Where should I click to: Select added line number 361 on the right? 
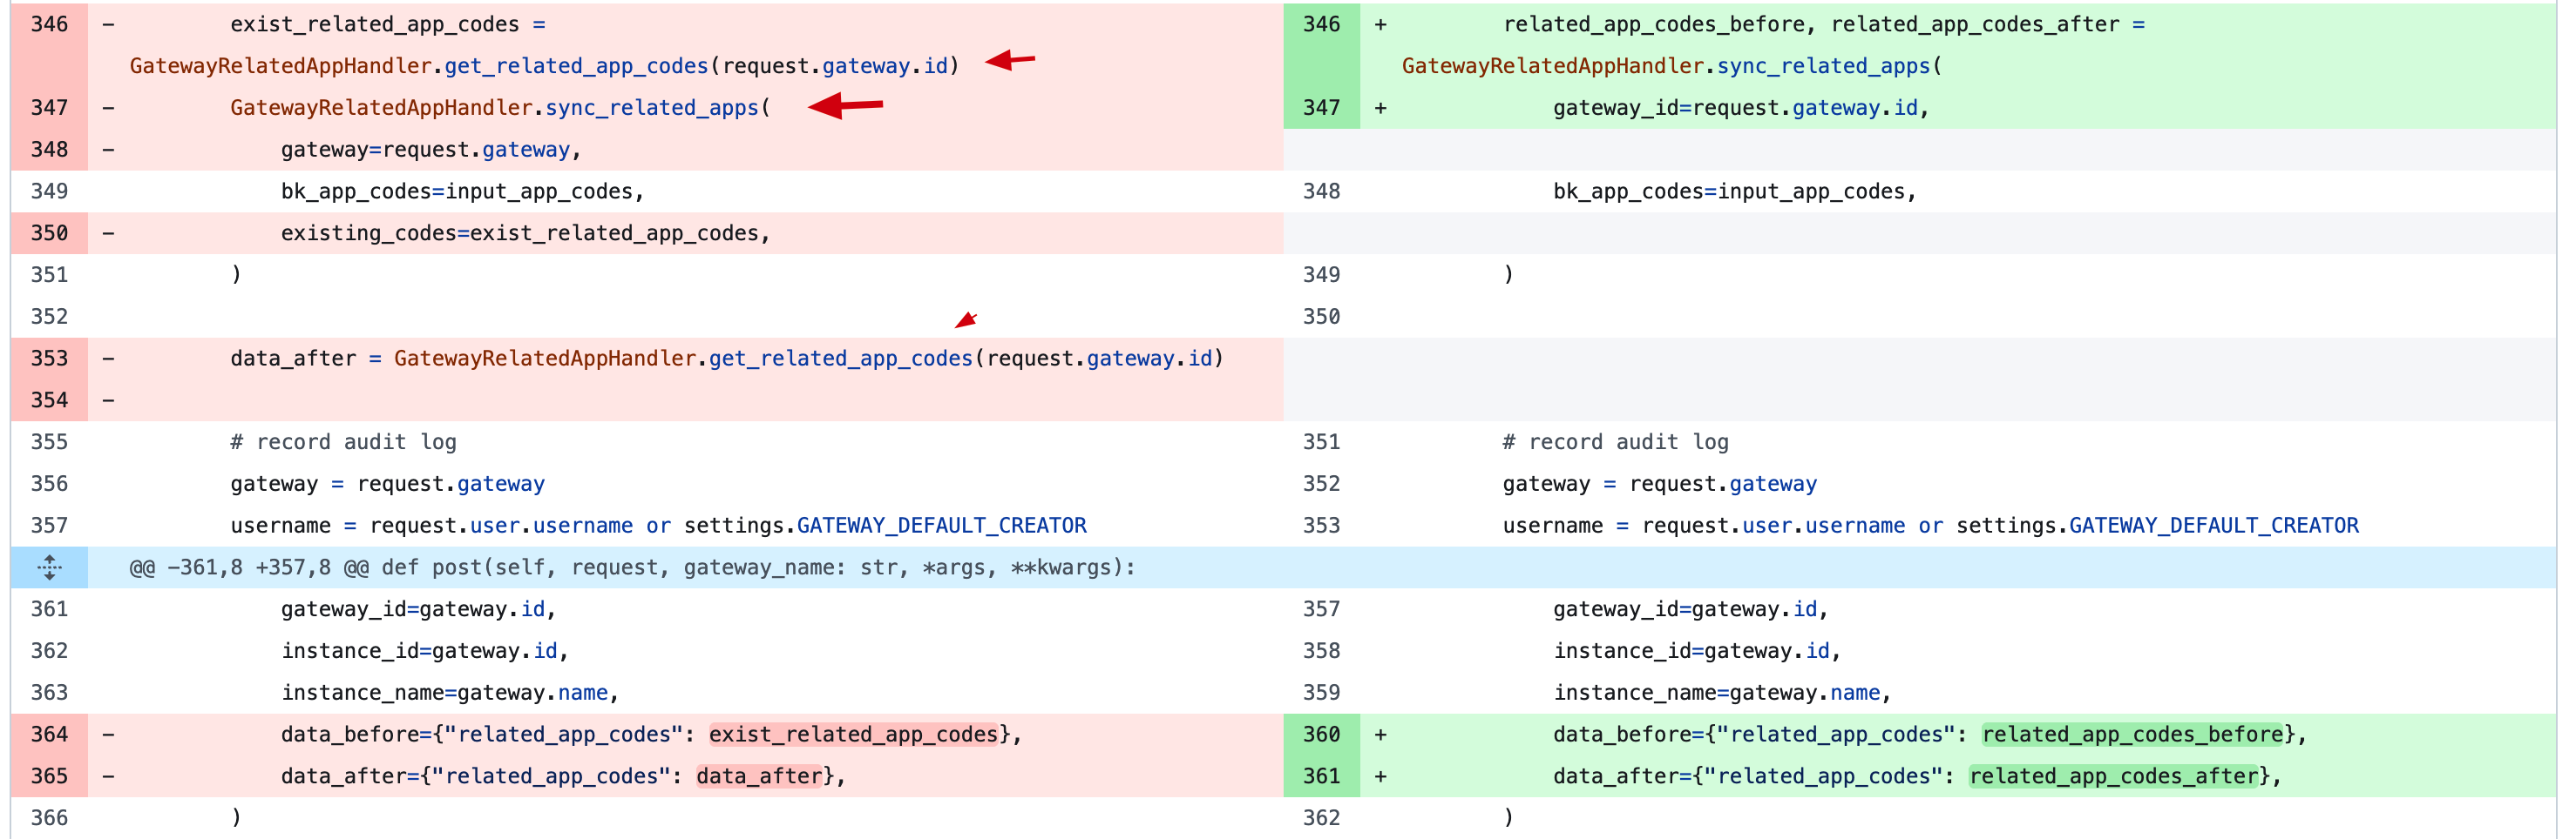(1321, 776)
